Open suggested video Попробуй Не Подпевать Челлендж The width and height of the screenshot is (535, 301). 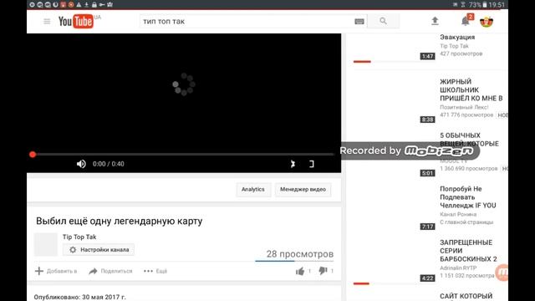[x=468, y=197]
